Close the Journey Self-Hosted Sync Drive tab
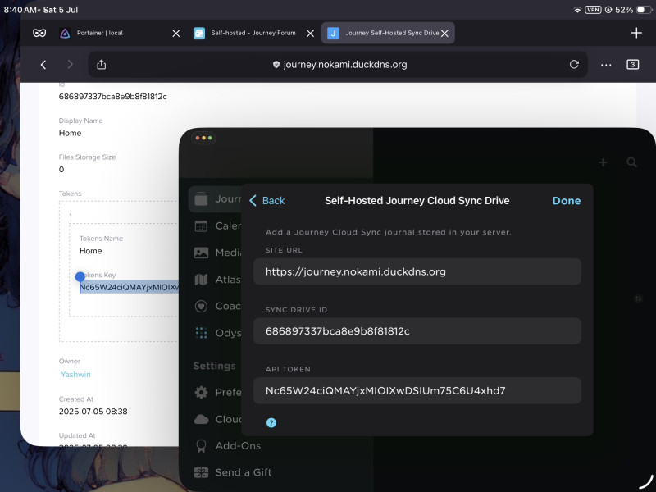The width and height of the screenshot is (656, 492). coord(444,33)
